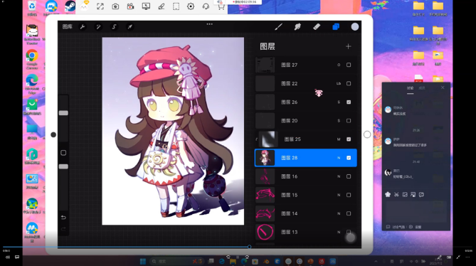The width and height of the screenshot is (476, 266).
Task: Show 图层 15 using its checkbox
Action: point(349,195)
